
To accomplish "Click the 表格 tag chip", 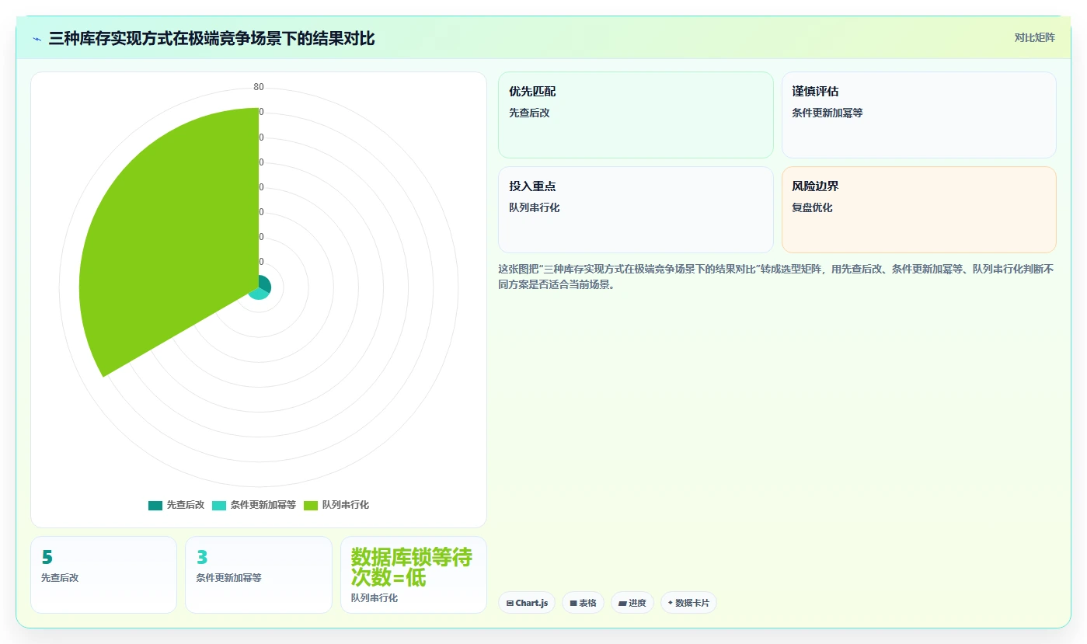I will pyautogui.click(x=583, y=603).
